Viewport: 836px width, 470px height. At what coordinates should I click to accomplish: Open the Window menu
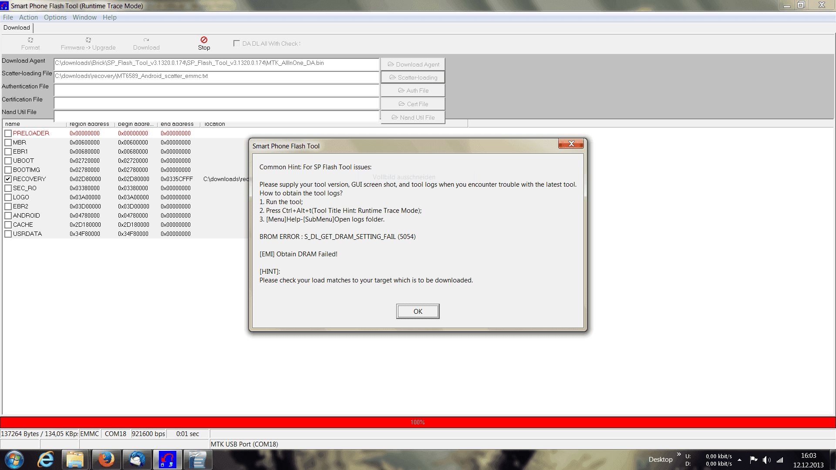coord(84,17)
